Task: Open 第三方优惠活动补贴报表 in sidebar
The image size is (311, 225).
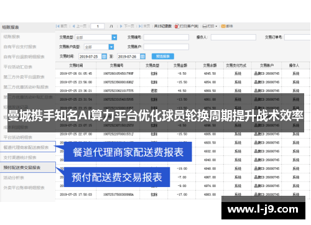Action: tap(26, 87)
